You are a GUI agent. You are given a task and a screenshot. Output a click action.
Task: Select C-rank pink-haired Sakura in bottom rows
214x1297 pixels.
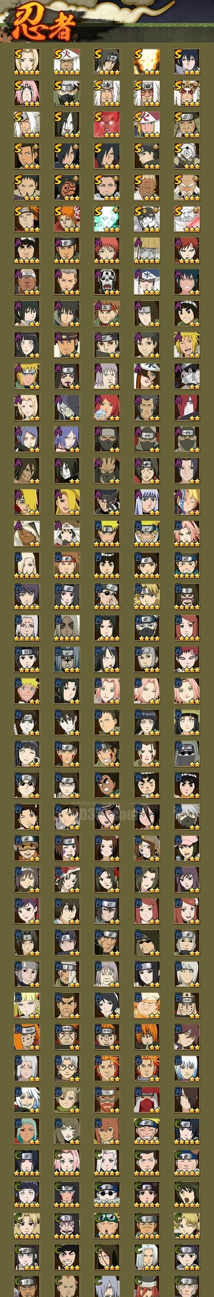coord(67,1163)
